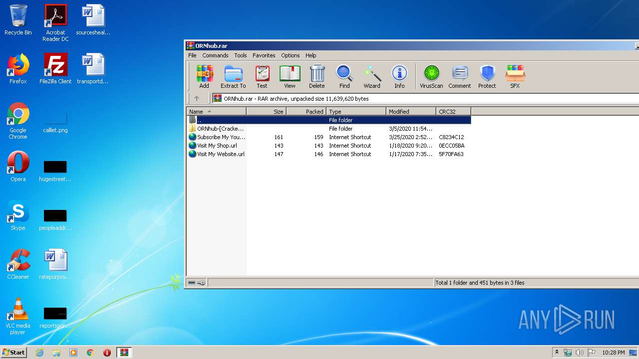Screen dimensions: 639x359
Task: Open the Find tool in WinRAR
Action: click(344, 77)
